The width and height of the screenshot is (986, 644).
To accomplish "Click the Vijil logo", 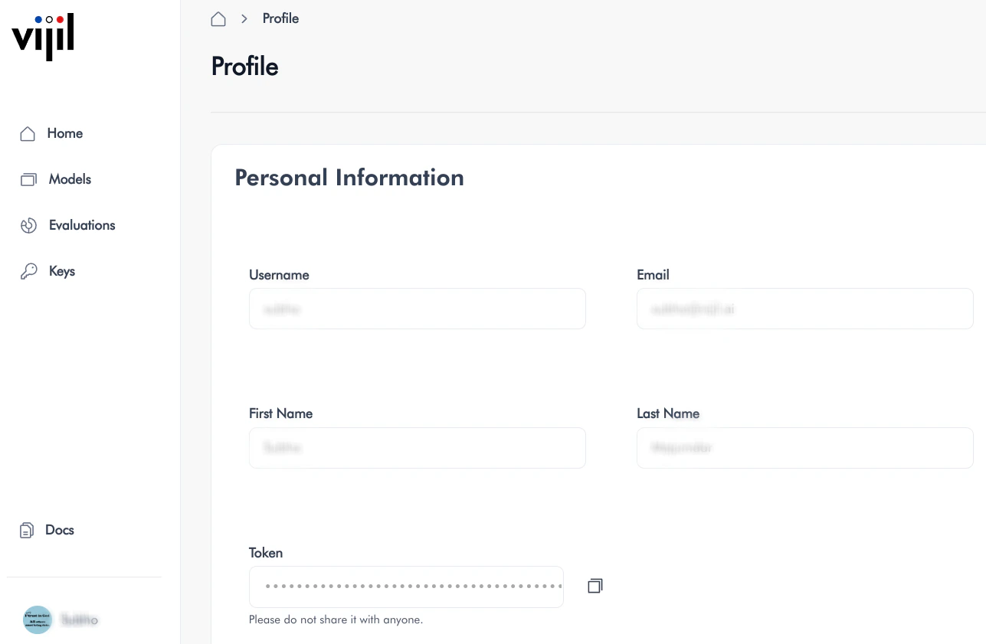I will click(x=42, y=37).
